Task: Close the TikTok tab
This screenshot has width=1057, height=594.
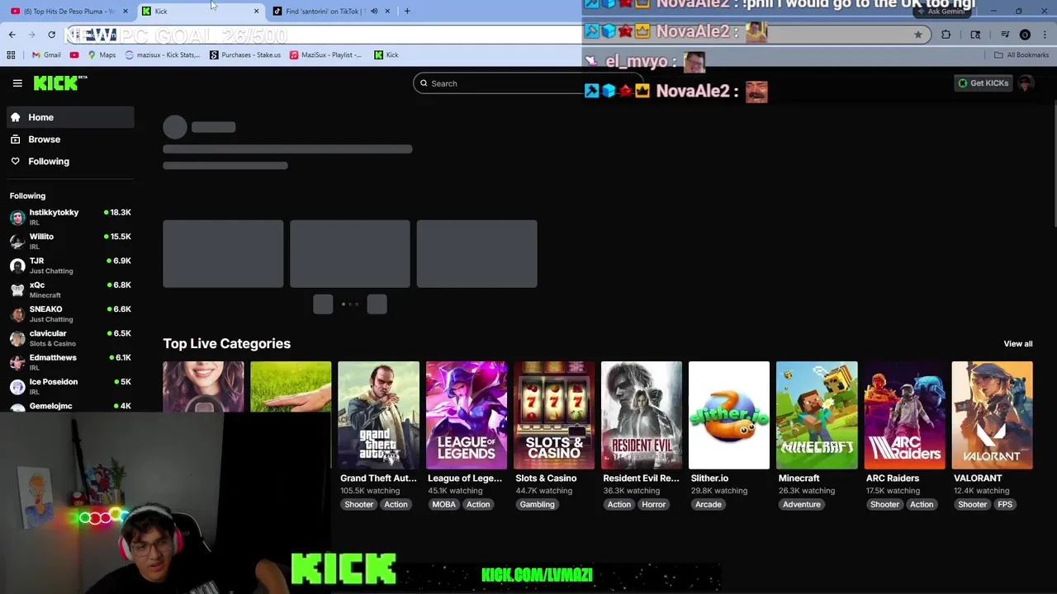Action: (x=387, y=11)
